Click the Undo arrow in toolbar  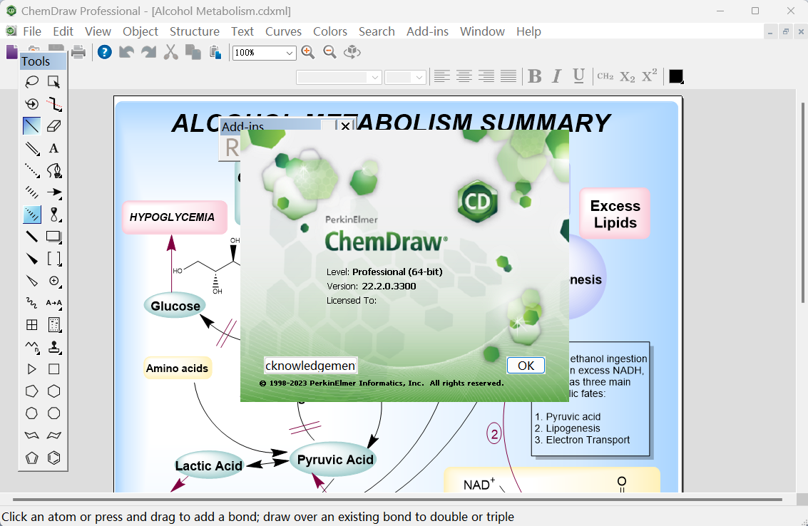point(127,52)
